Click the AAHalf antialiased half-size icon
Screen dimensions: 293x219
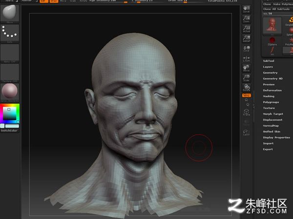coord(247,38)
